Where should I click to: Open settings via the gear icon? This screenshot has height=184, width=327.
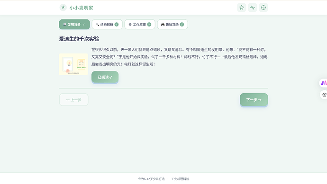coord(263,8)
